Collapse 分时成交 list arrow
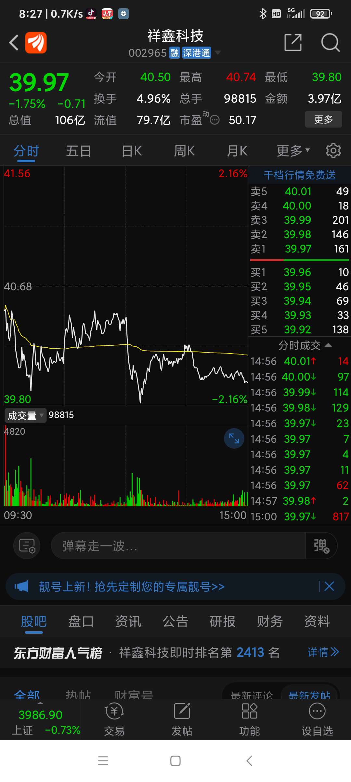The width and height of the screenshot is (351, 782). click(x=328, y=345)
